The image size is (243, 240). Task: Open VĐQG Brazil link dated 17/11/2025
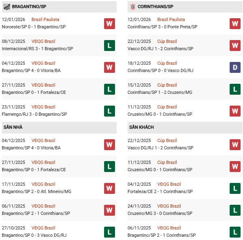pyautogui.click(x=44, y=184)
